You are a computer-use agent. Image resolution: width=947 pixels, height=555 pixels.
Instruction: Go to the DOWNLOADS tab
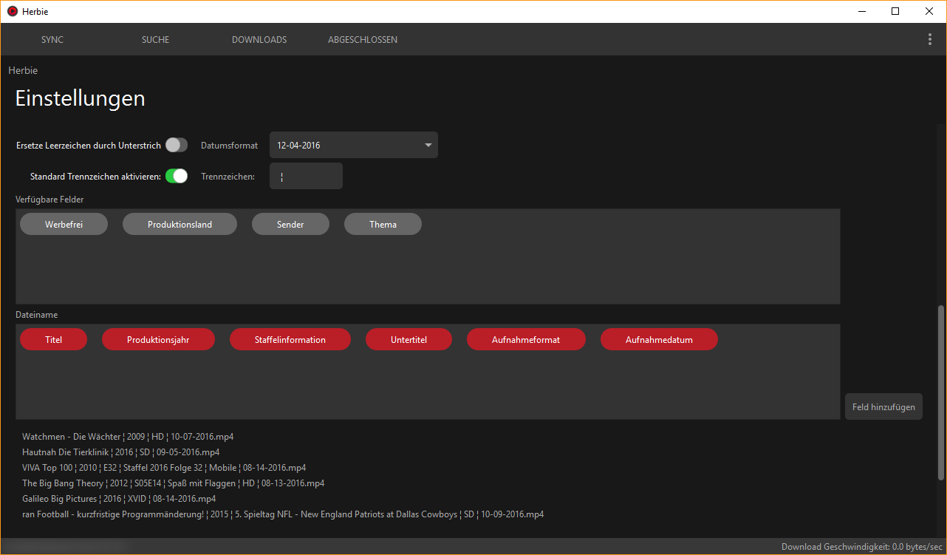pyautogui.click(x=259, y=40)
